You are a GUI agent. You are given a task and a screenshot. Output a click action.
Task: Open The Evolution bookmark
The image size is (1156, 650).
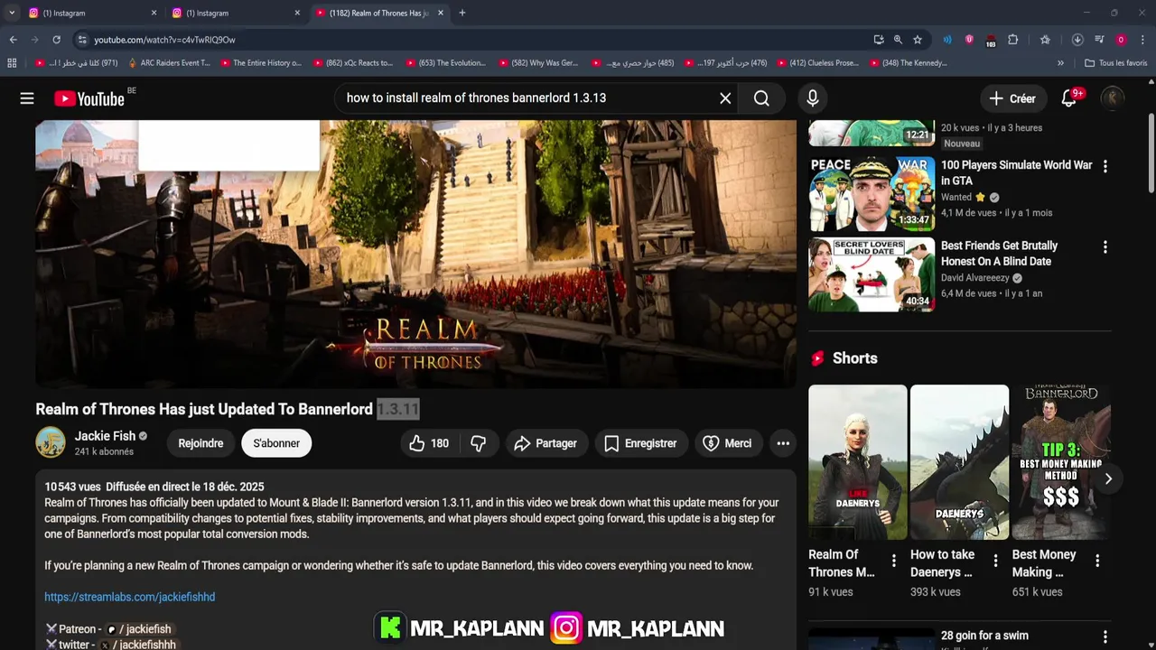pos(445,63)
